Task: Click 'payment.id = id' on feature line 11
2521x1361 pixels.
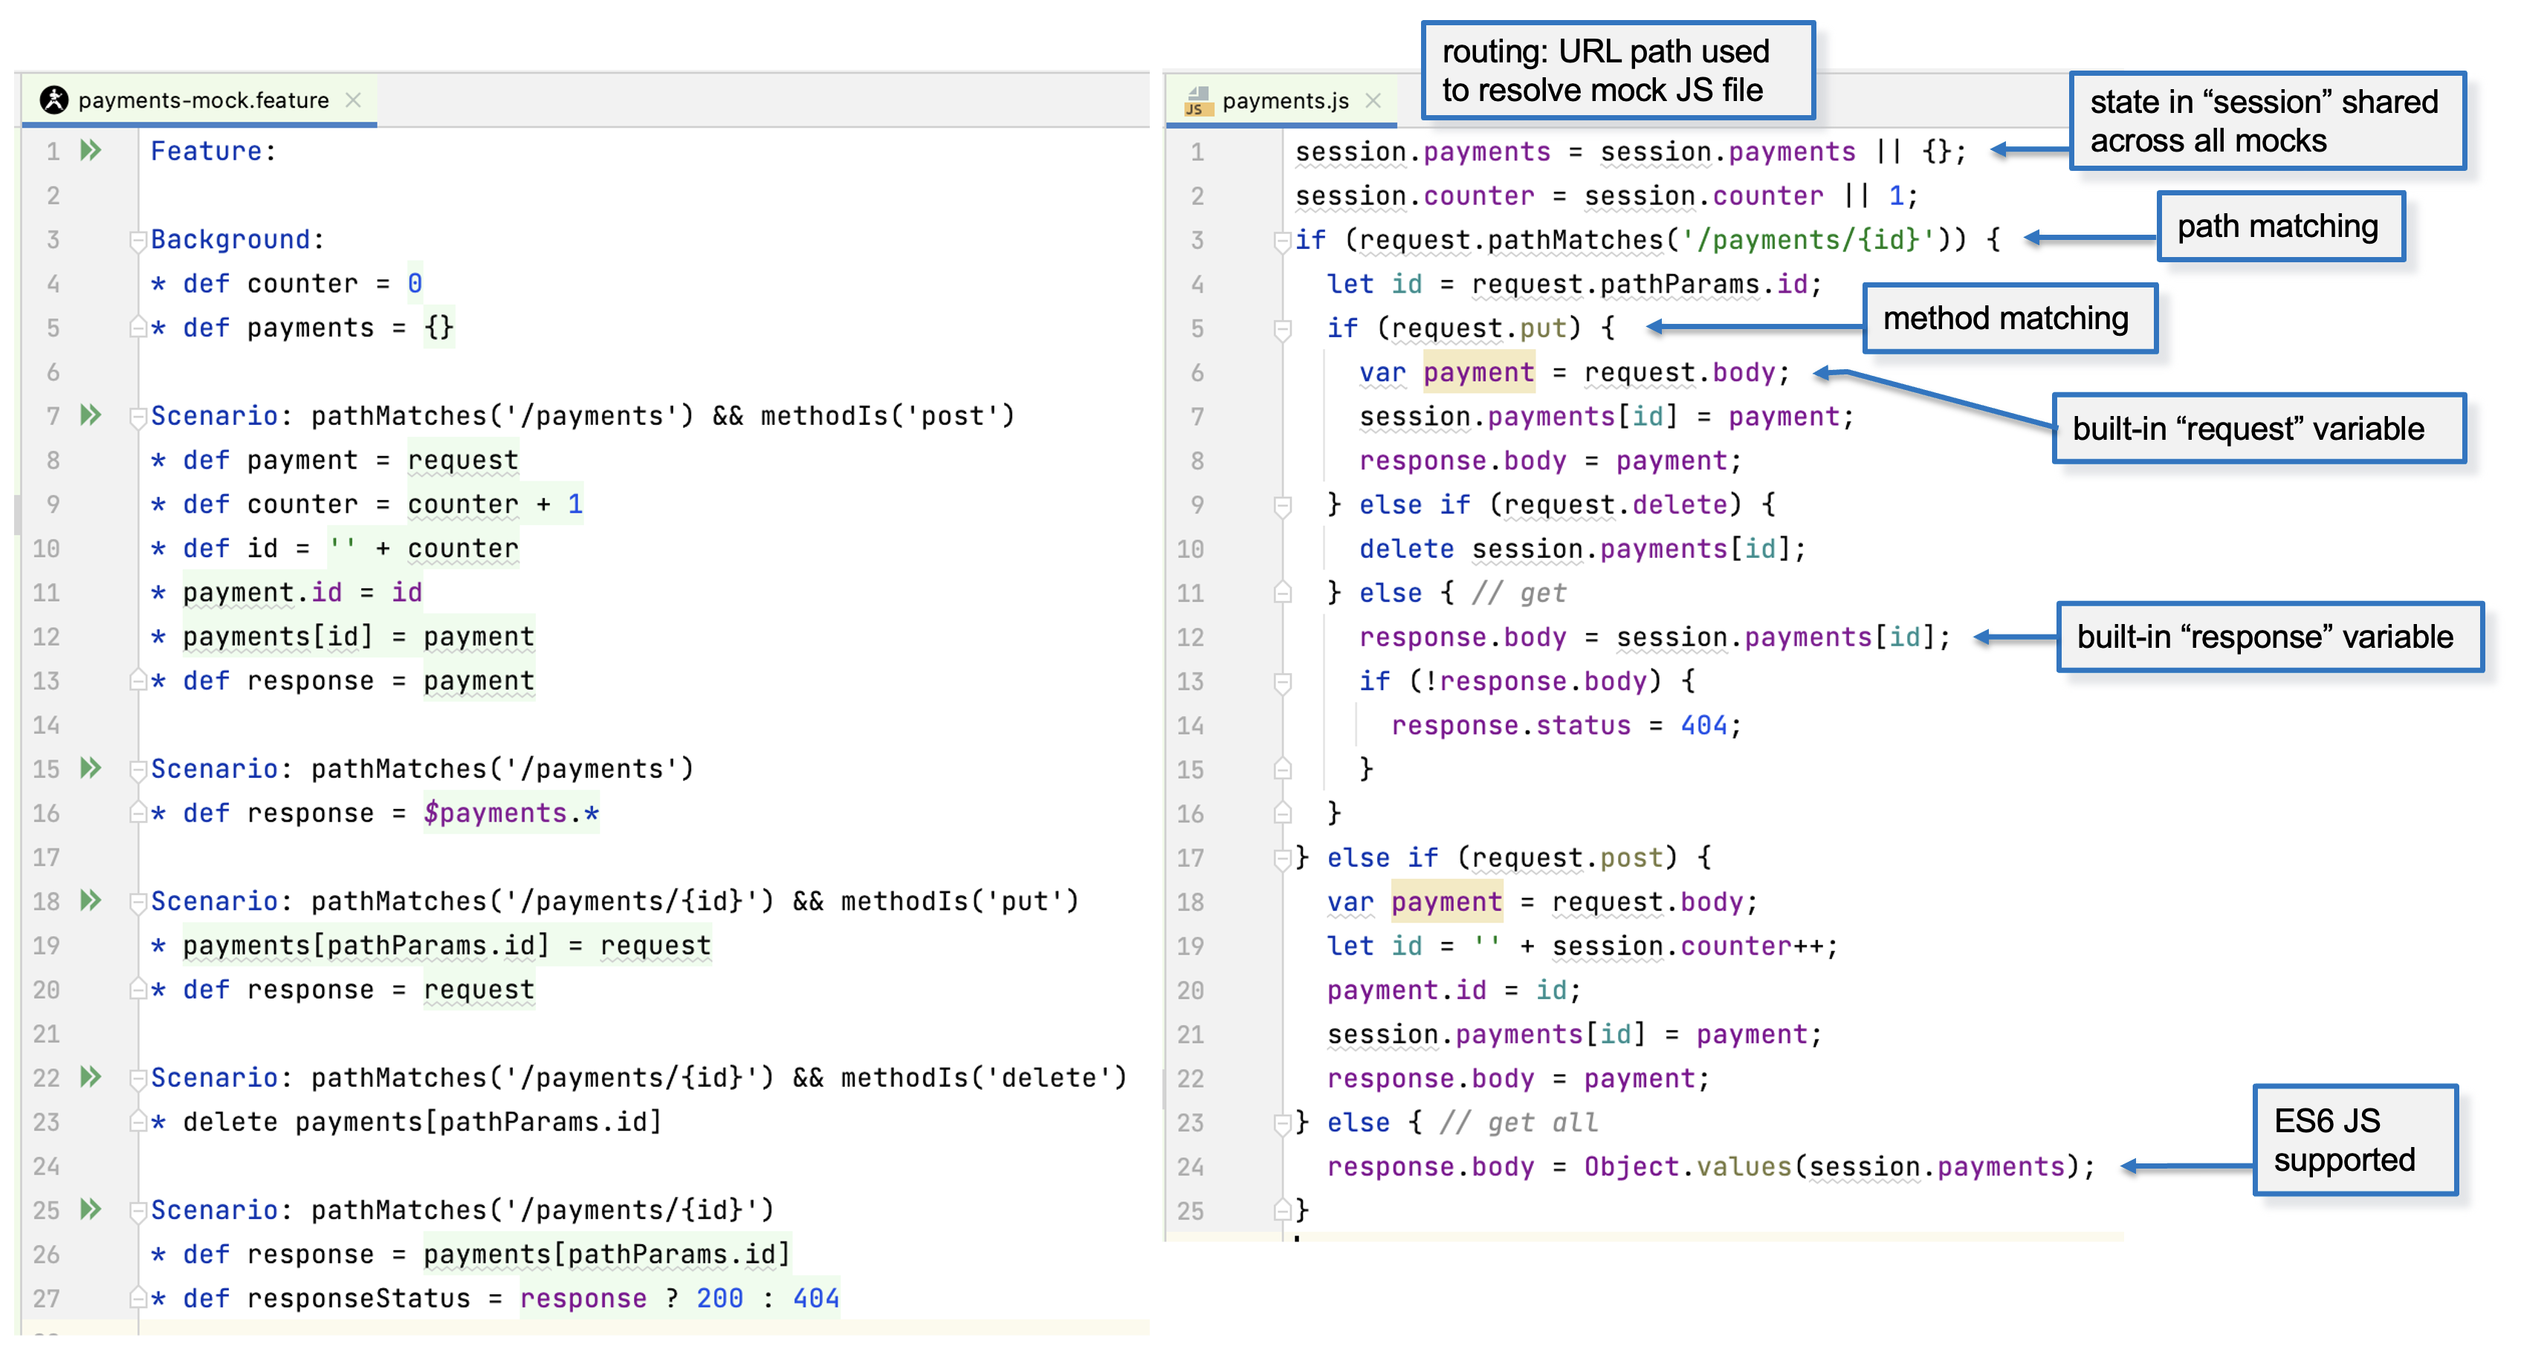Action: [302, 592]
